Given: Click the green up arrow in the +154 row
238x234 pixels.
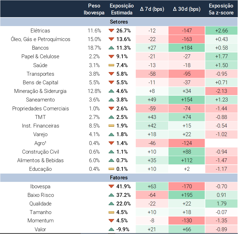Looking at the screenshot, I should [111, 100].
